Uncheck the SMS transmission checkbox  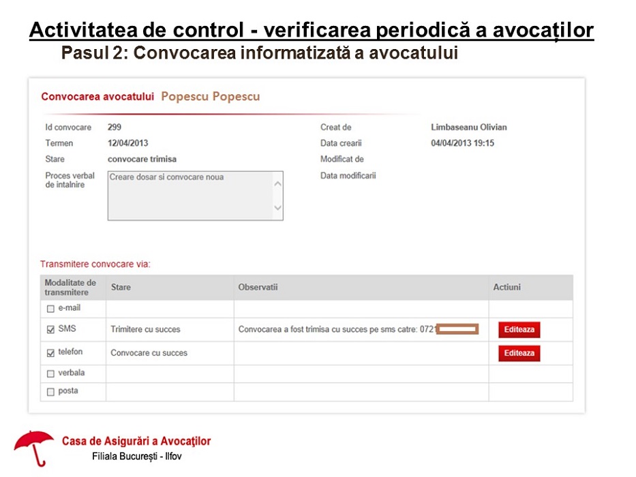click(50, 330)
